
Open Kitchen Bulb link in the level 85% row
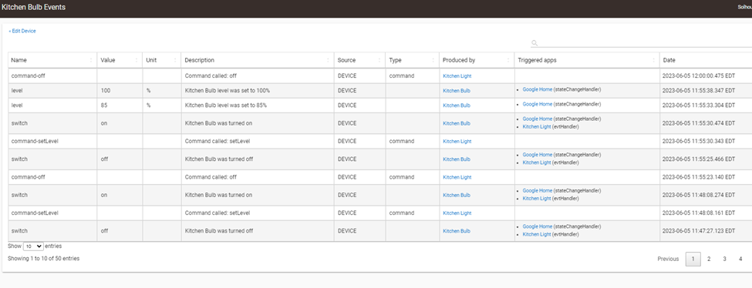coord(457,105)
